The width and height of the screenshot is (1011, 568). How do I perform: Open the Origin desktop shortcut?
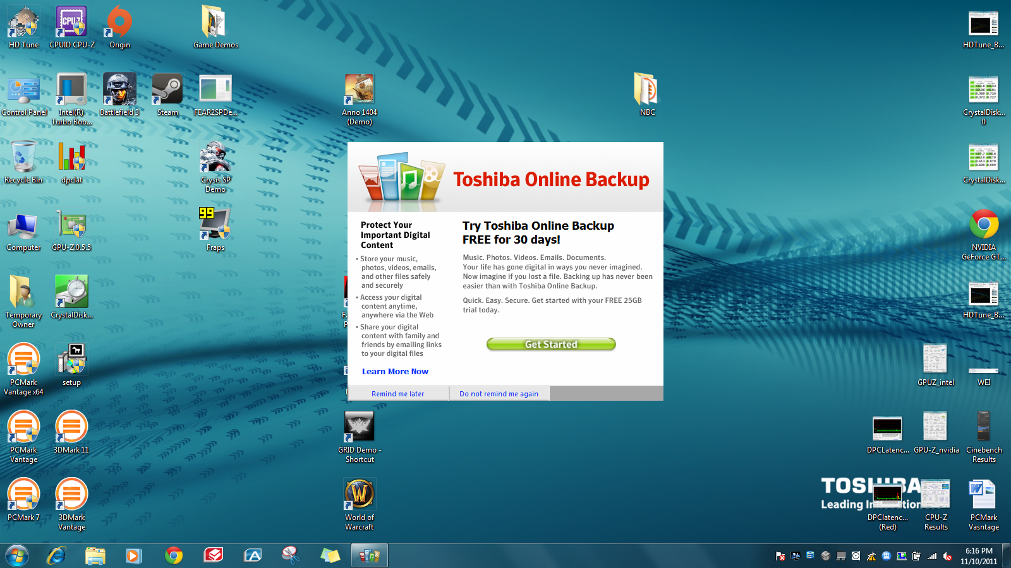point(119,27)
